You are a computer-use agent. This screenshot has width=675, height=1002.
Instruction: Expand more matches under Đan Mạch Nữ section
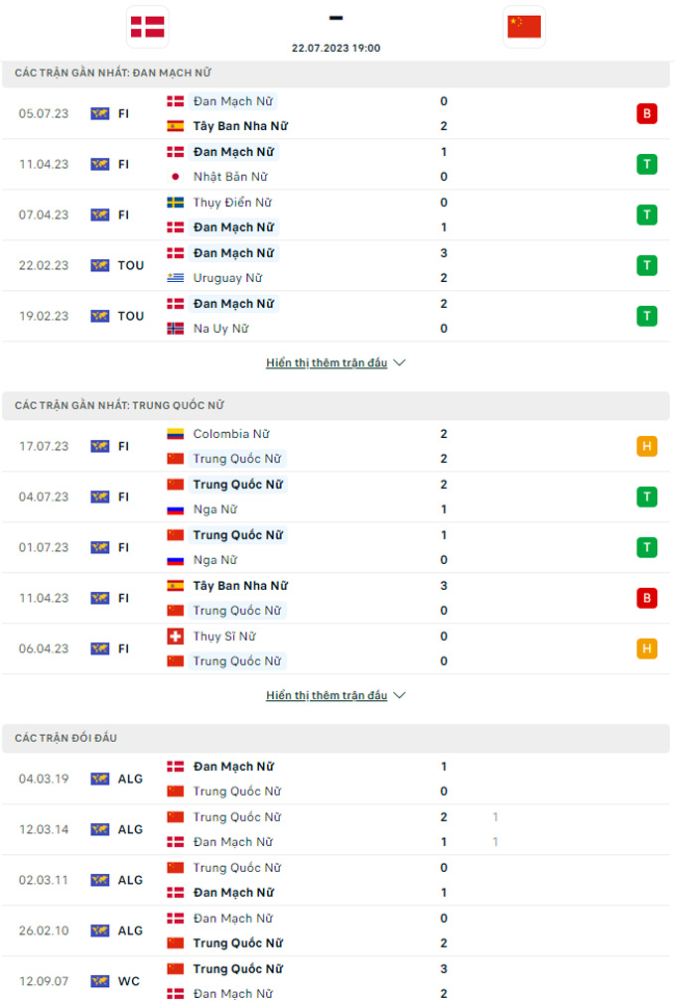[336, 363]
